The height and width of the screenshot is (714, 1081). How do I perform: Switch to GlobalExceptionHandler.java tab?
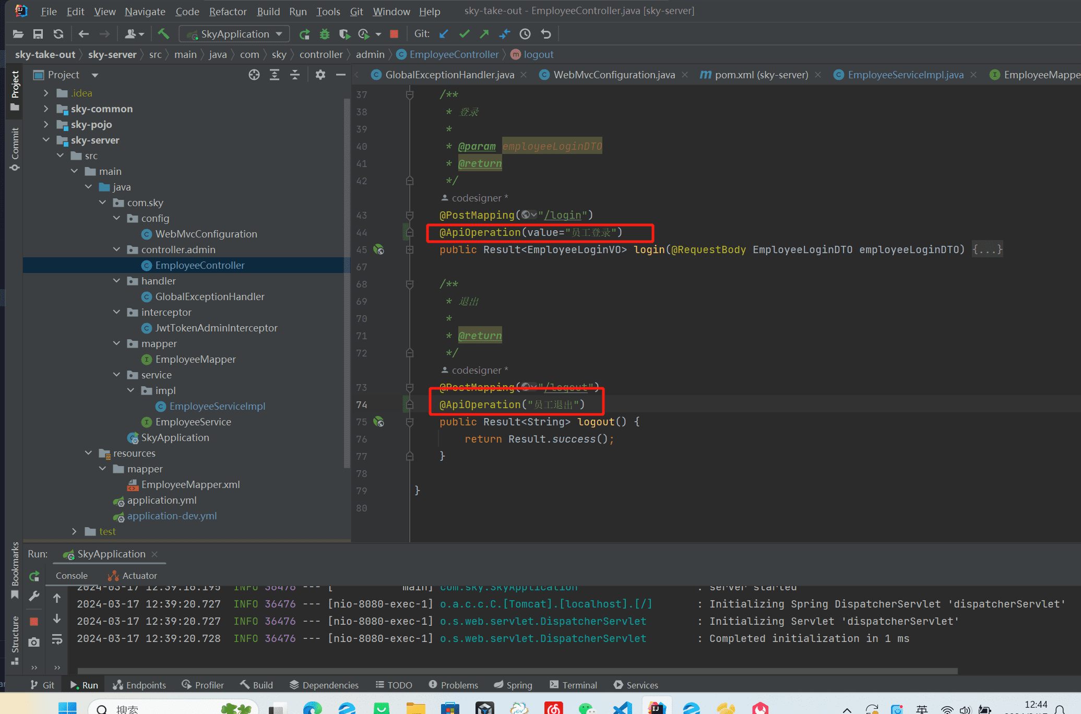[449, 75]
